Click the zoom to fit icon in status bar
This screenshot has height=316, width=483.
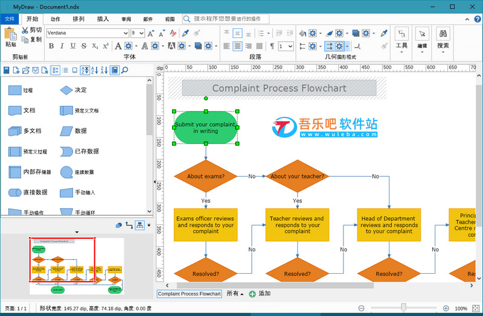(476, 308)
